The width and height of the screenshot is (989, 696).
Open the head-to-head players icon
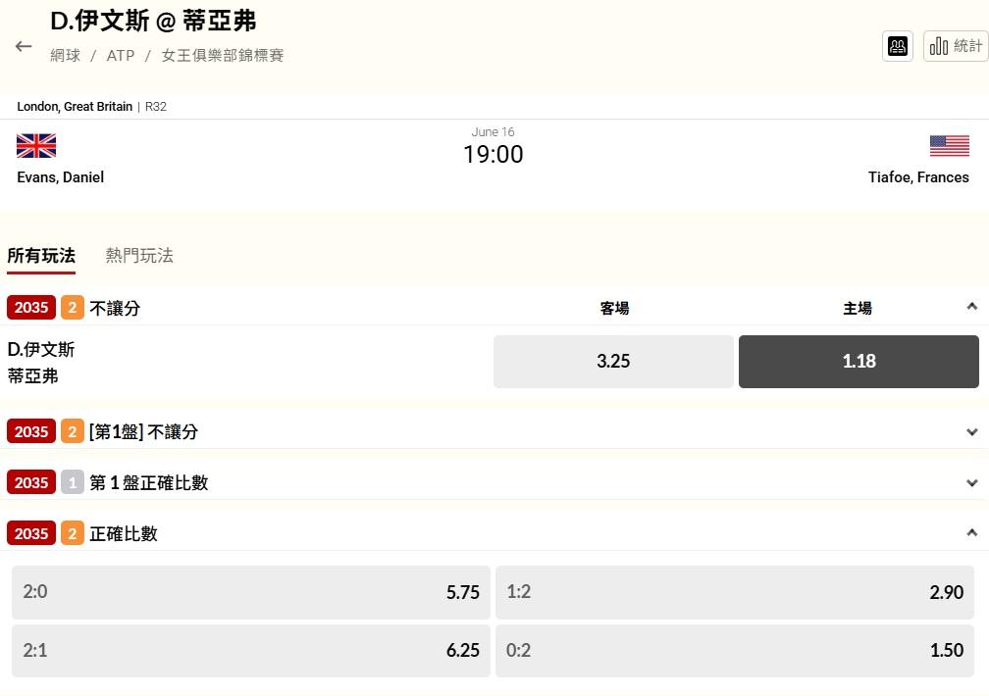897,46
